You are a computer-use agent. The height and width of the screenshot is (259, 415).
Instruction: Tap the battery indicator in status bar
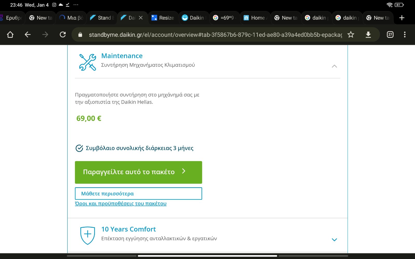pyautogui.click(x=399, y=5)
